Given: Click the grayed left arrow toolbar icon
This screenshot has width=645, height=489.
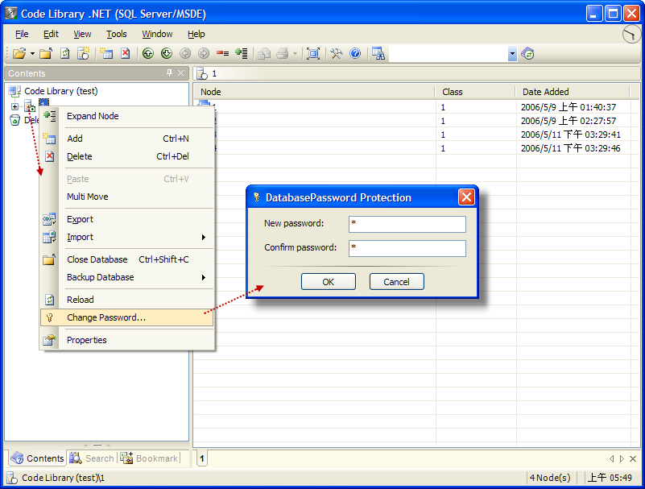Looking at the screenshot, I should click(x=185, y=53).
